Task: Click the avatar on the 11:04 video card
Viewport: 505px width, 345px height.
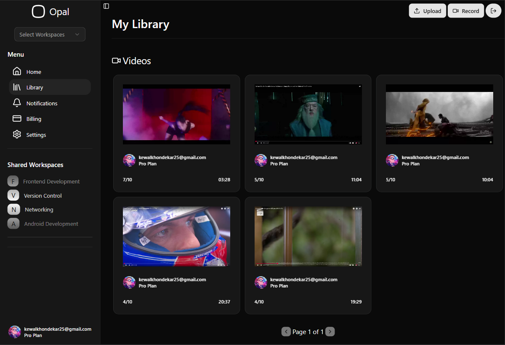Action: 261,160
